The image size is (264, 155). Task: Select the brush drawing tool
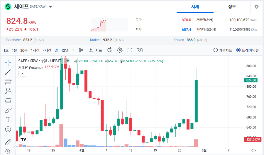(x=8, y=110)
